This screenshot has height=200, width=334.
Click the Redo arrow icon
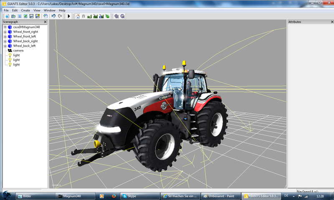click(60, 16)
